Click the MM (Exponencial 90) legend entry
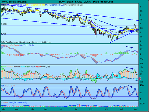Screen dimensions: 149x112 point(55,5)
